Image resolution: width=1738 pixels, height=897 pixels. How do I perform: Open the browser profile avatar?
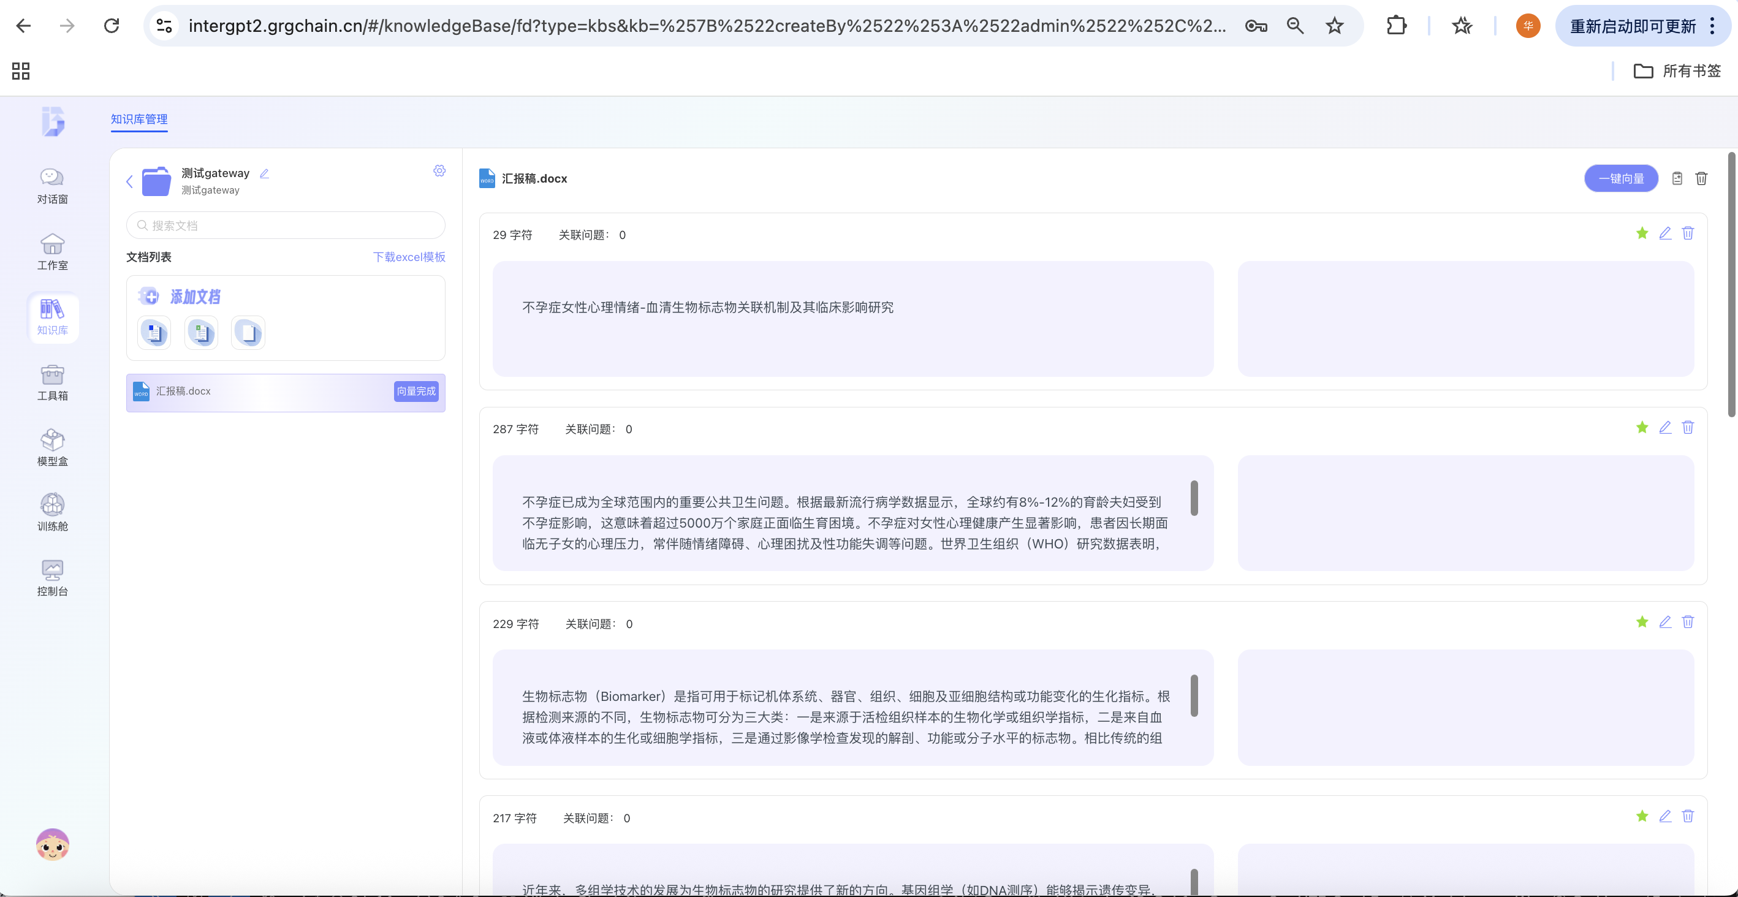pyautogui.click(x=1528, y=26)
